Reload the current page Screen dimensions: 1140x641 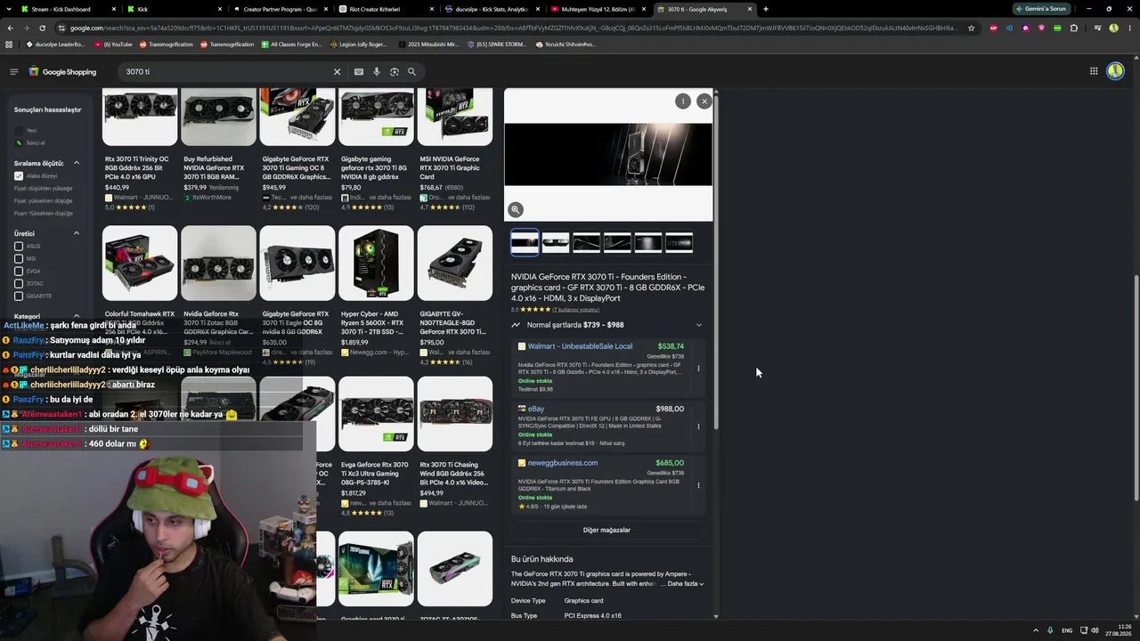tap(42, 28)
